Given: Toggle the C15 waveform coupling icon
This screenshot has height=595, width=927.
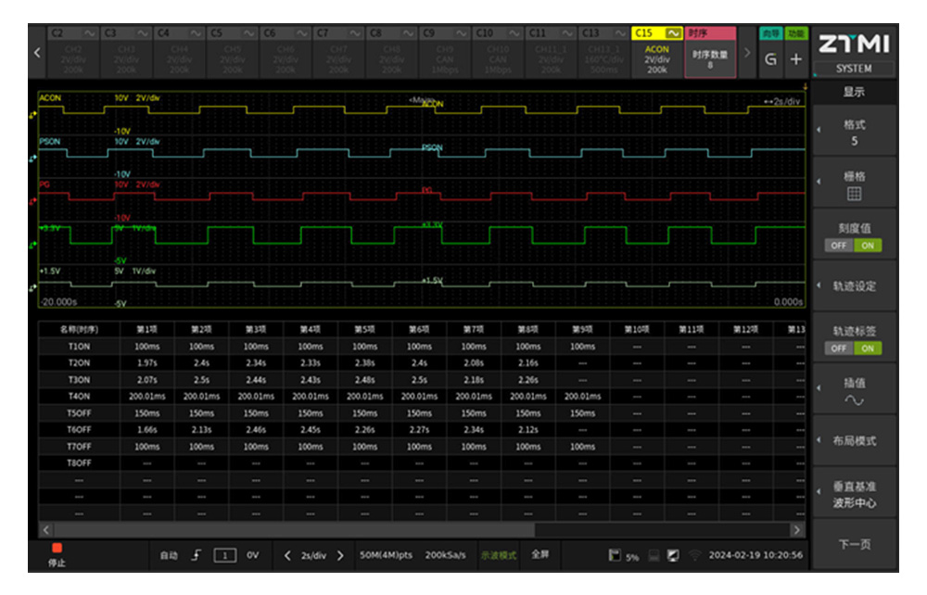Looking at the screenshot, I should click(673, 33).
